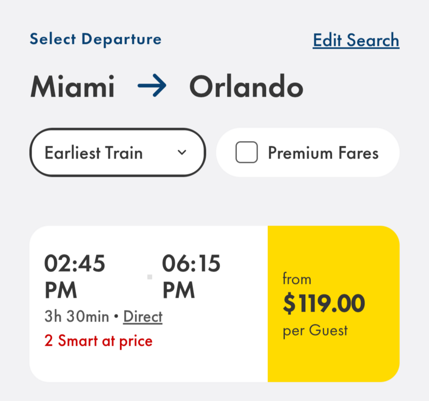The width and height of the screenshot is (429, 401).
Task: Click the red "2 Smart at price" notice
Action: [x=99, y=341]
